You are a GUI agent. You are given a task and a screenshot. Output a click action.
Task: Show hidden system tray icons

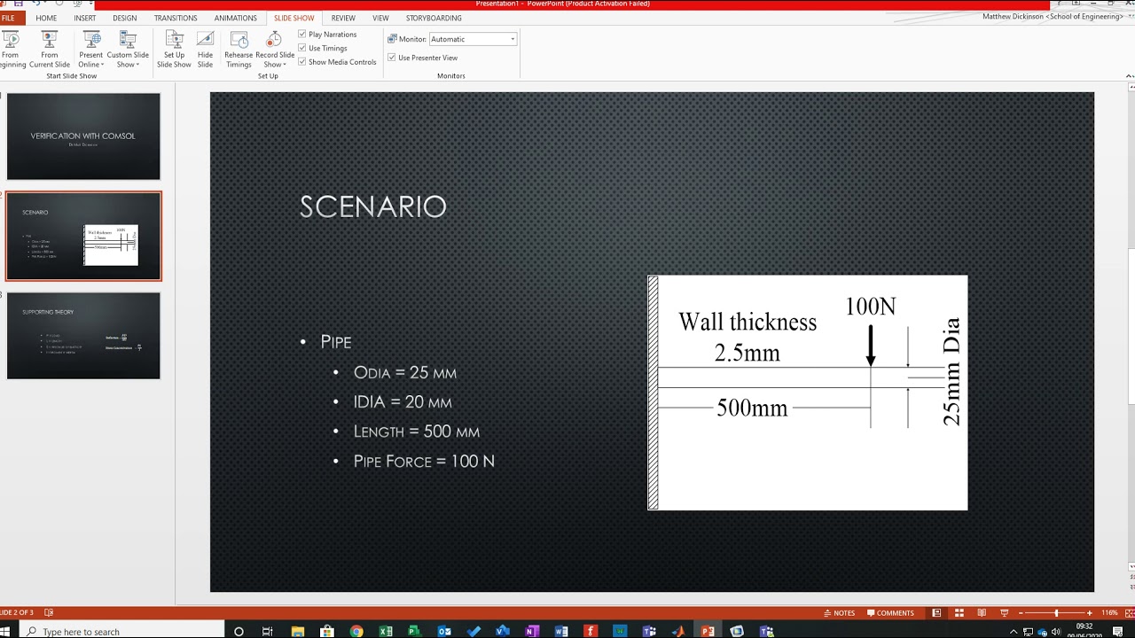pyautogui.click(x=1014, y=631)
